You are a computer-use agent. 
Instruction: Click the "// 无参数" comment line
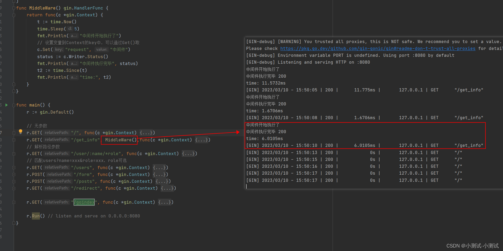coord(37,126)
